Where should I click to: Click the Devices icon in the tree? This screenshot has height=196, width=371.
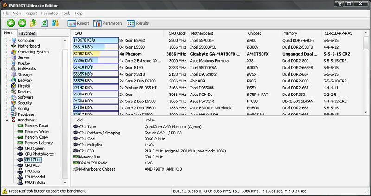(x=14, y=91)
